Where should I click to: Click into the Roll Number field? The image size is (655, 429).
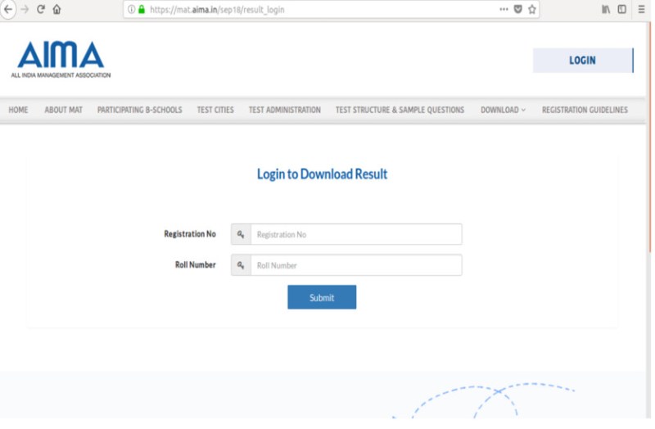[x=355, y=265]
